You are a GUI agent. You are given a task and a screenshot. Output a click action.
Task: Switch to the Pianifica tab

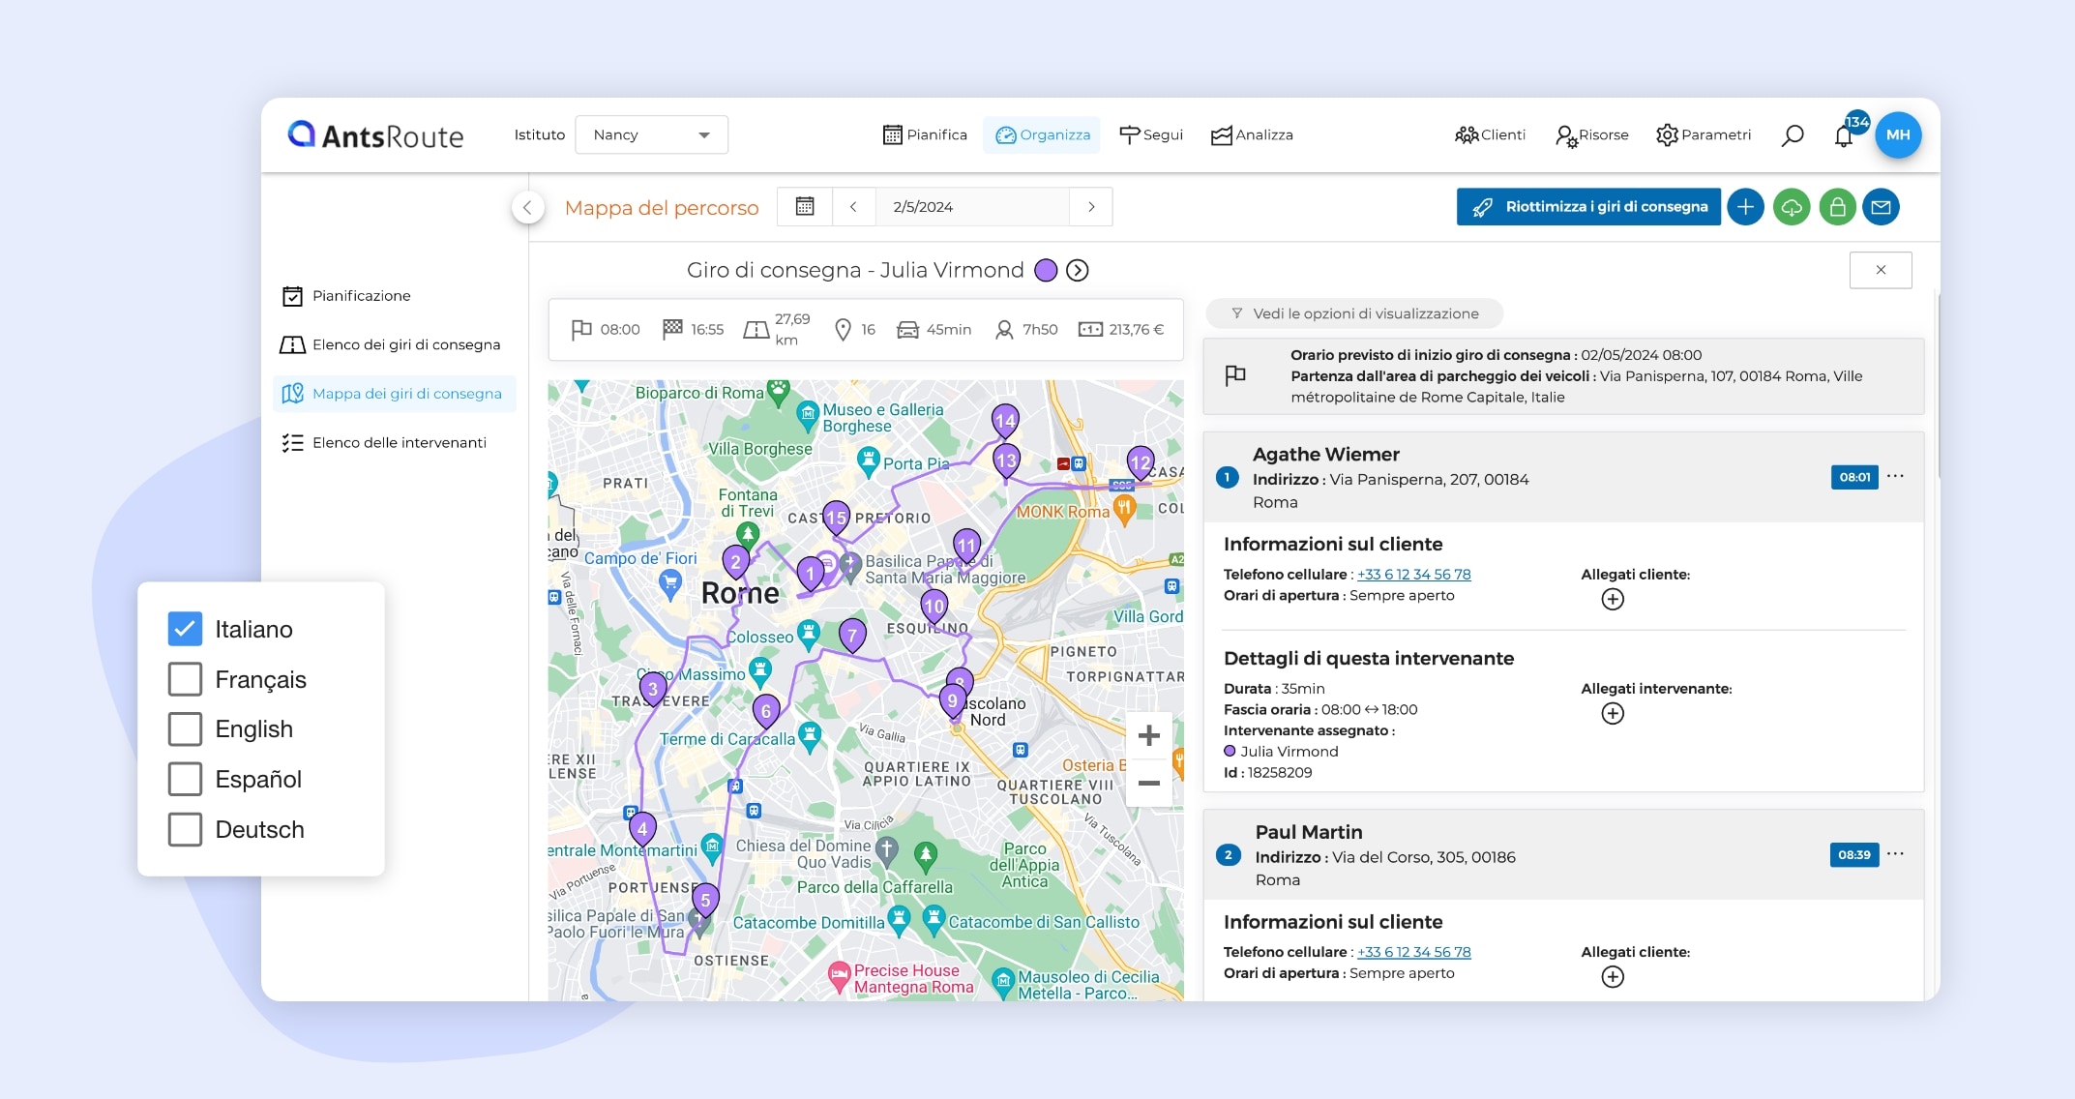click(x=925, y=135)
